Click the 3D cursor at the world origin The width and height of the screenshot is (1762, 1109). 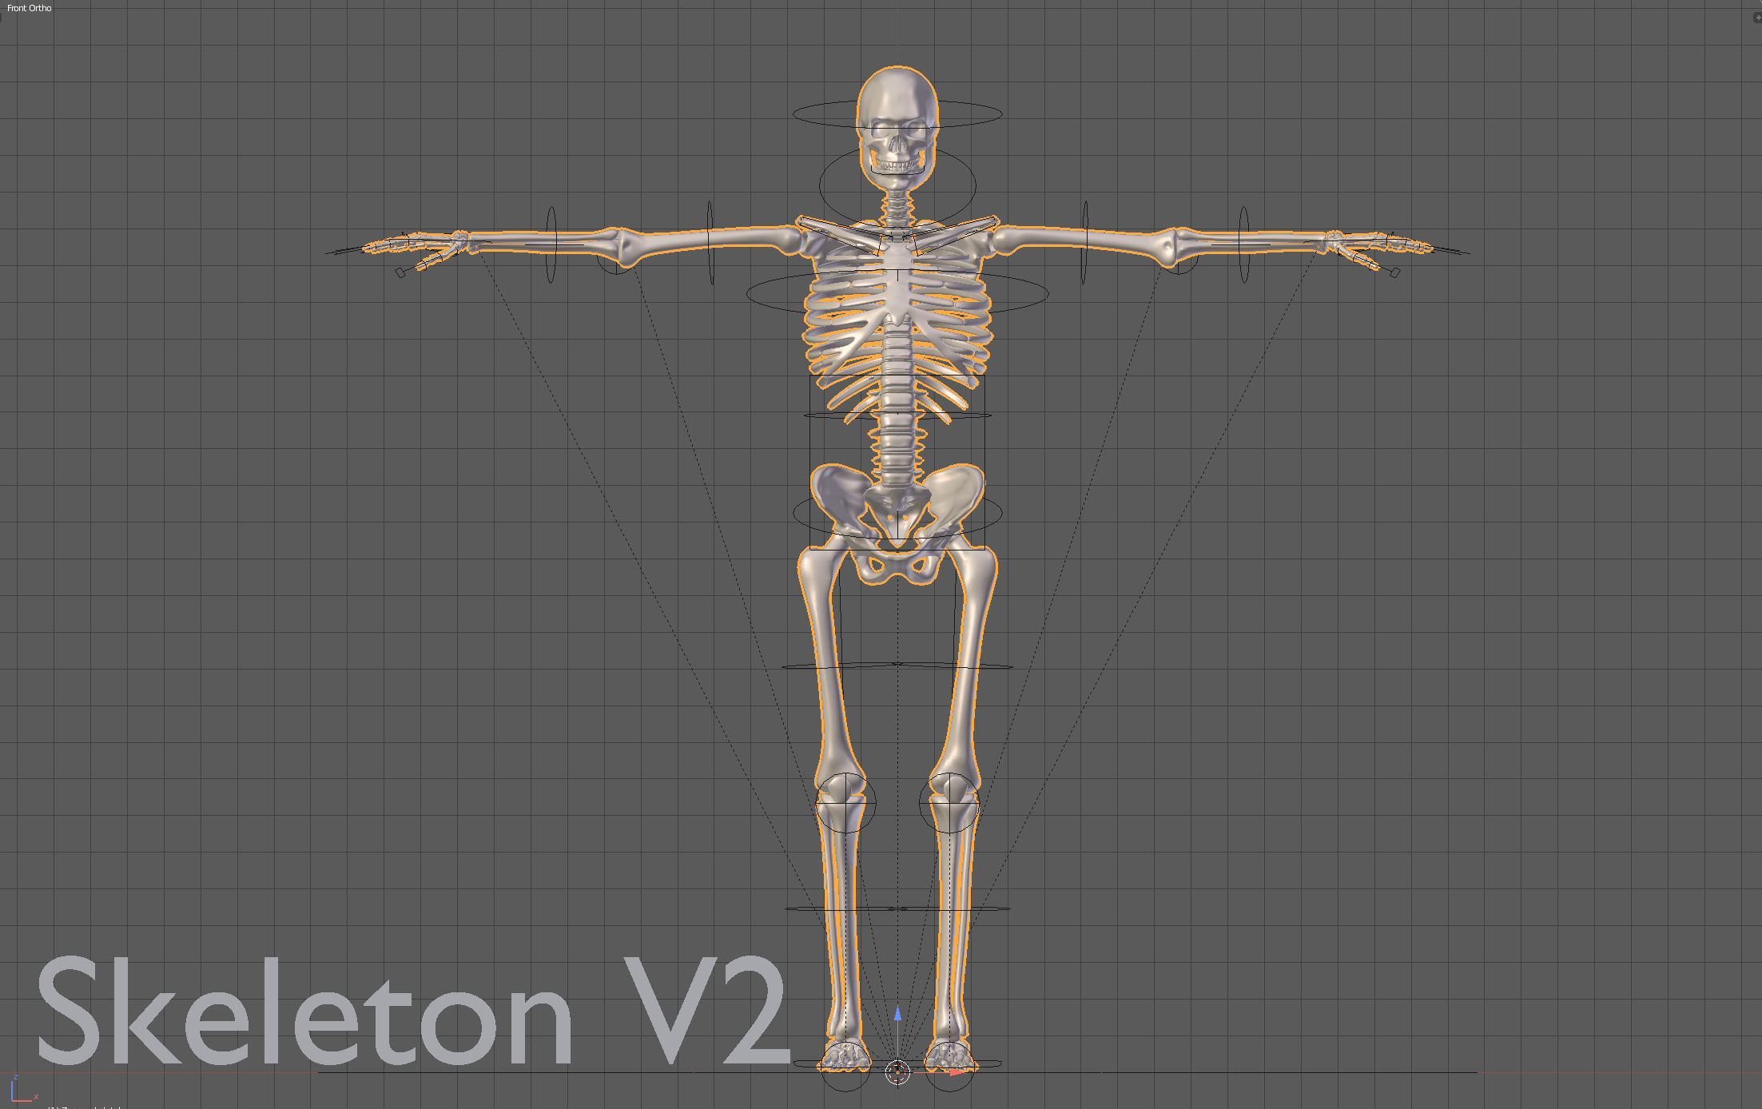tap(899, 1072)
